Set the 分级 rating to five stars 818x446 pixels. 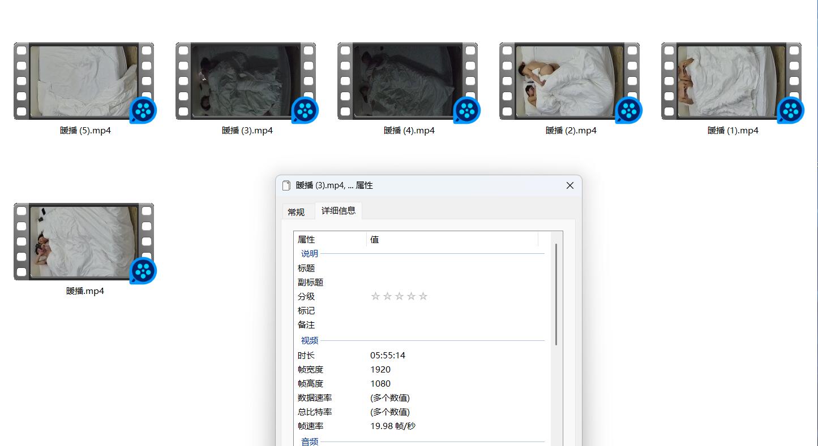pyautogui.click(x=423, y=296)
